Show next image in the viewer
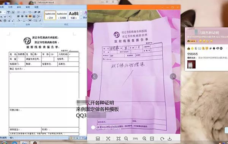Image resolution: width=228 pixels, height=144 pixels. (173, 76)
